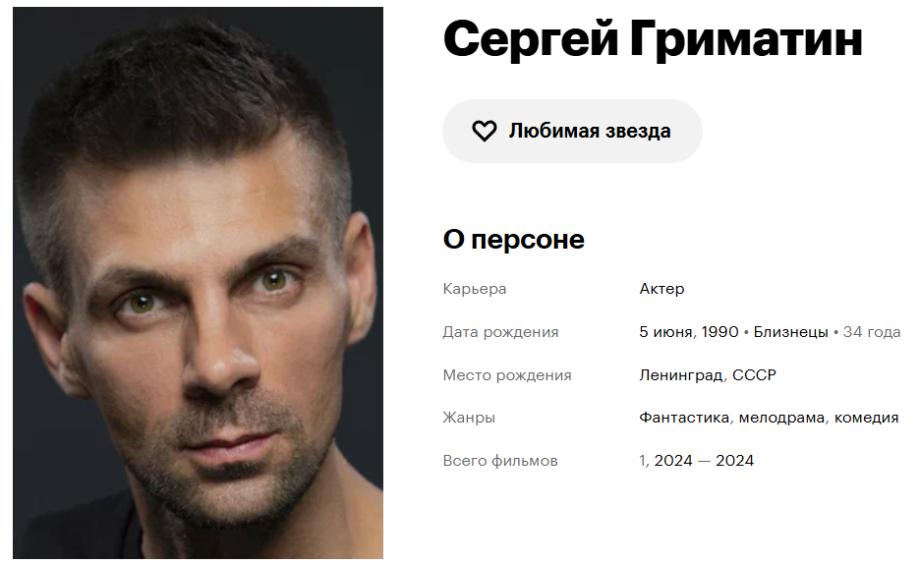
Task: Open the Актер career link
Action: 661,289
